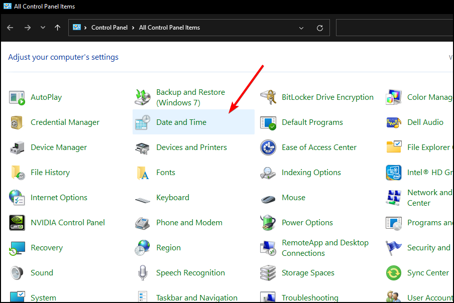The image size is (454, 303).
Task: Expand the chevron after Control Panel breadcrumb
Action: point(134,28)
